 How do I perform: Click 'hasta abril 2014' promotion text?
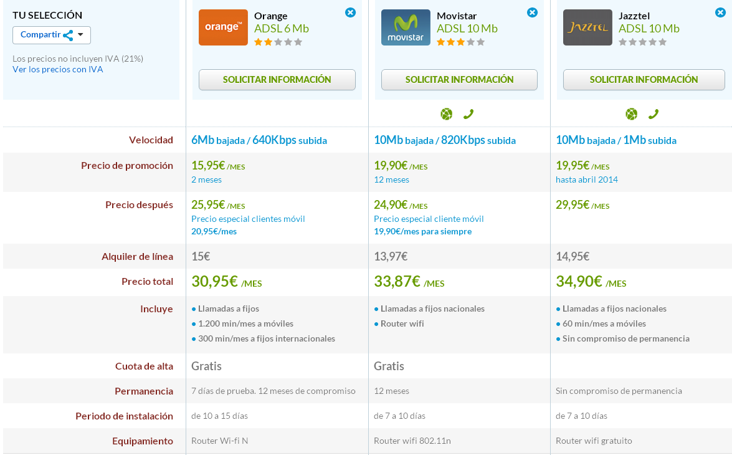[x=586, y=180]
